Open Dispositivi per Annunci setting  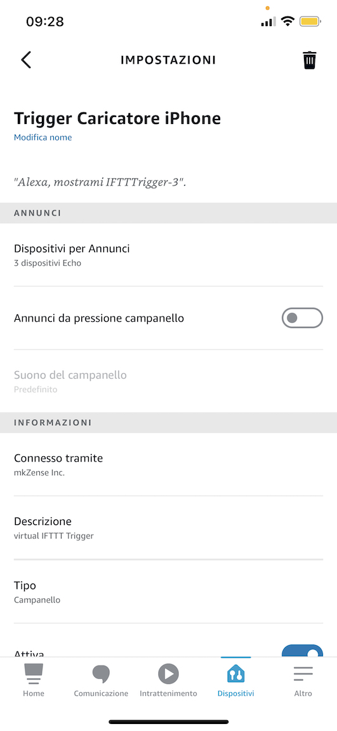pyautogui.click(x=169, y=255)
